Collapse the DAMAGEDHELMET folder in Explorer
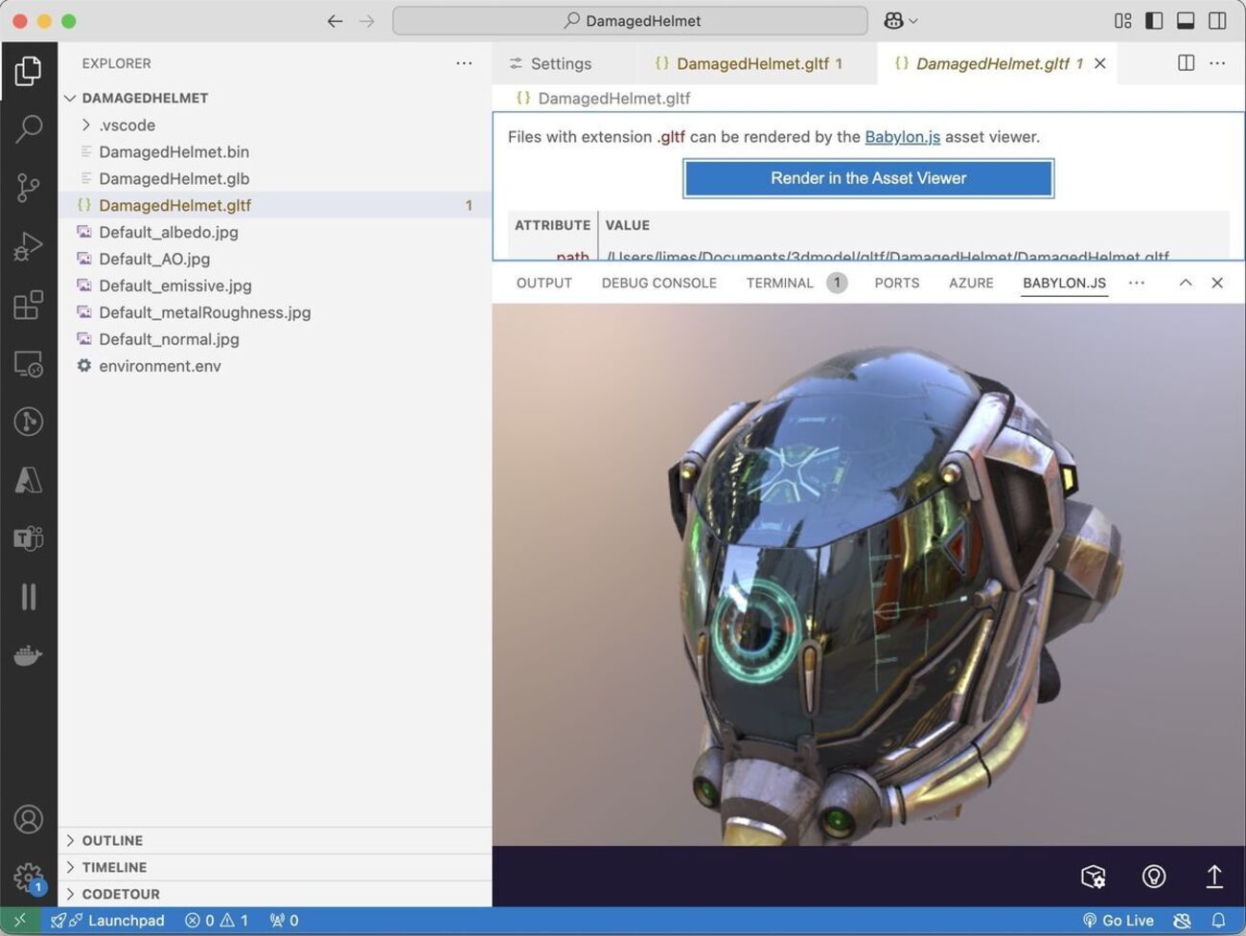Viewport: 1246px width, 936px height. click(x=70, y=97)
